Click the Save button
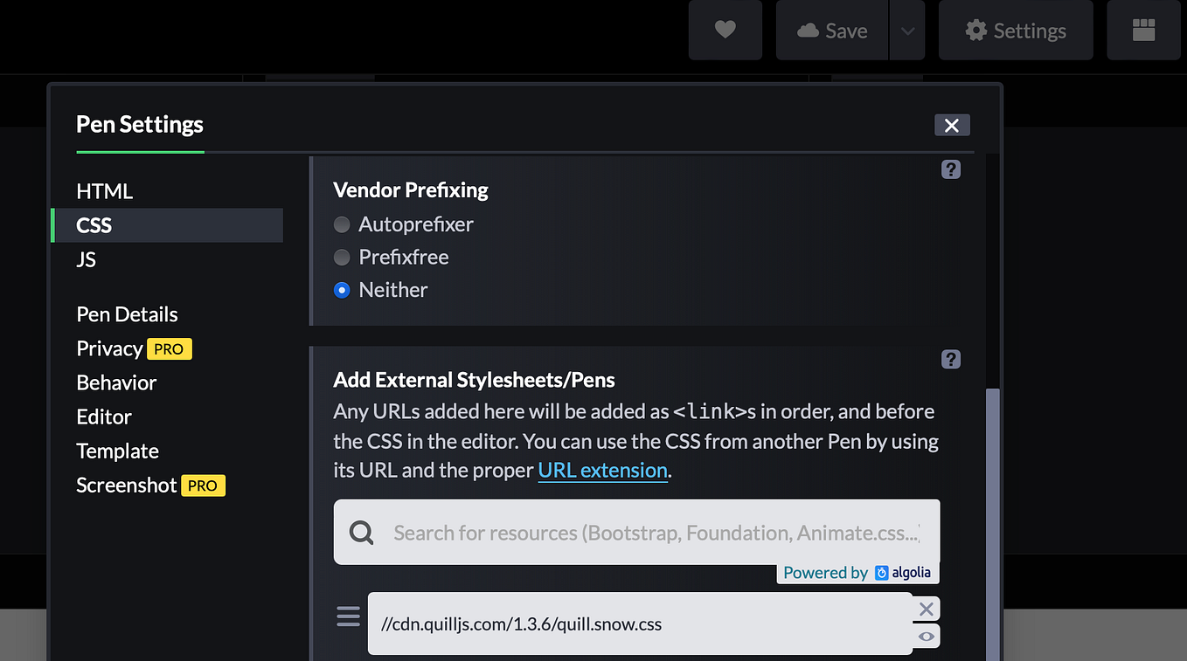 (831, 30)
